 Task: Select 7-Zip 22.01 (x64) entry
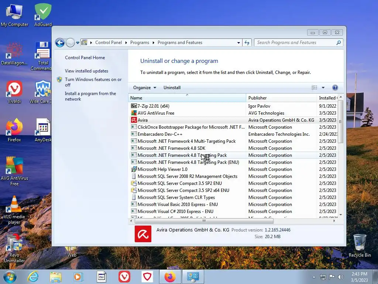(233, 106)
